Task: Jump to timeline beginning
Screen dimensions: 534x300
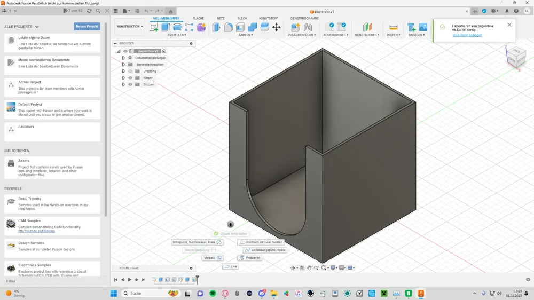Action: point(116,280)
